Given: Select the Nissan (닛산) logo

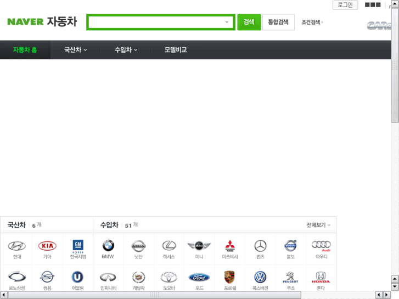Looking at the screenshot, I should coord(138,246).
